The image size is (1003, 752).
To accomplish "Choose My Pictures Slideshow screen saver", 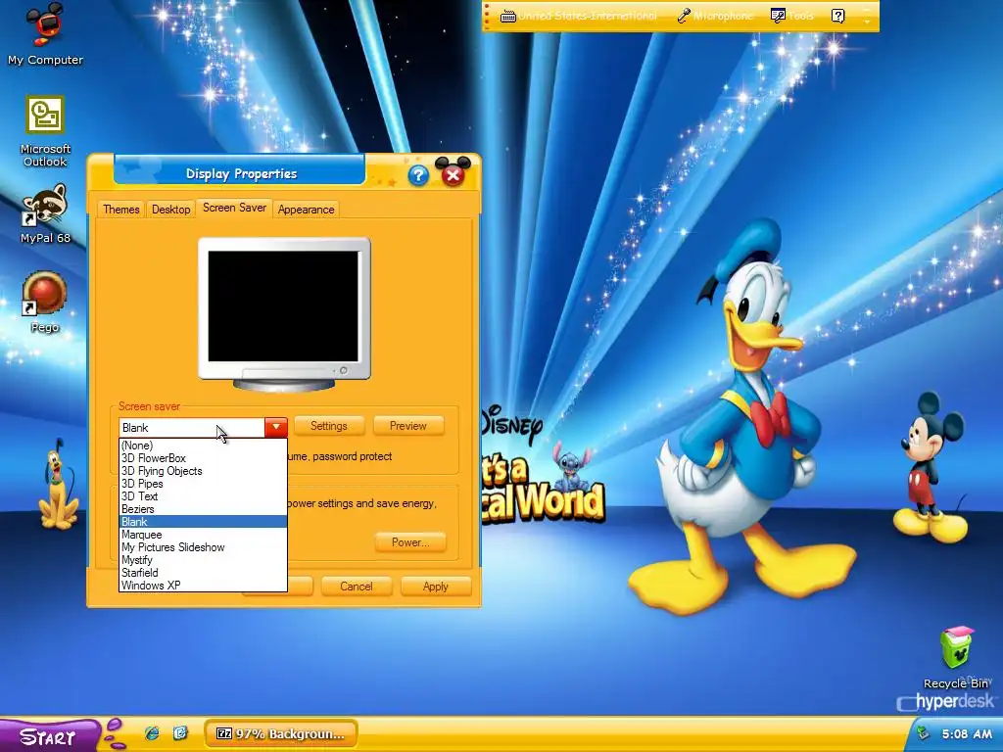I will pyautogui.click(x=203, y=547).
